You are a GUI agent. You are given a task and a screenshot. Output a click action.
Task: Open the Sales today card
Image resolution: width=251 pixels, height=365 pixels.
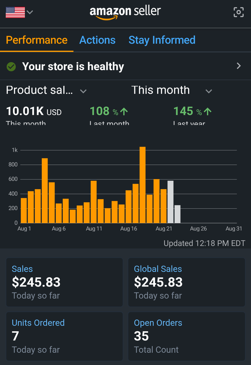click(64, 282)
